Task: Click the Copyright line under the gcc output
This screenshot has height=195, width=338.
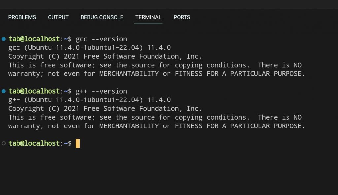Action: [x=105, y=56]
